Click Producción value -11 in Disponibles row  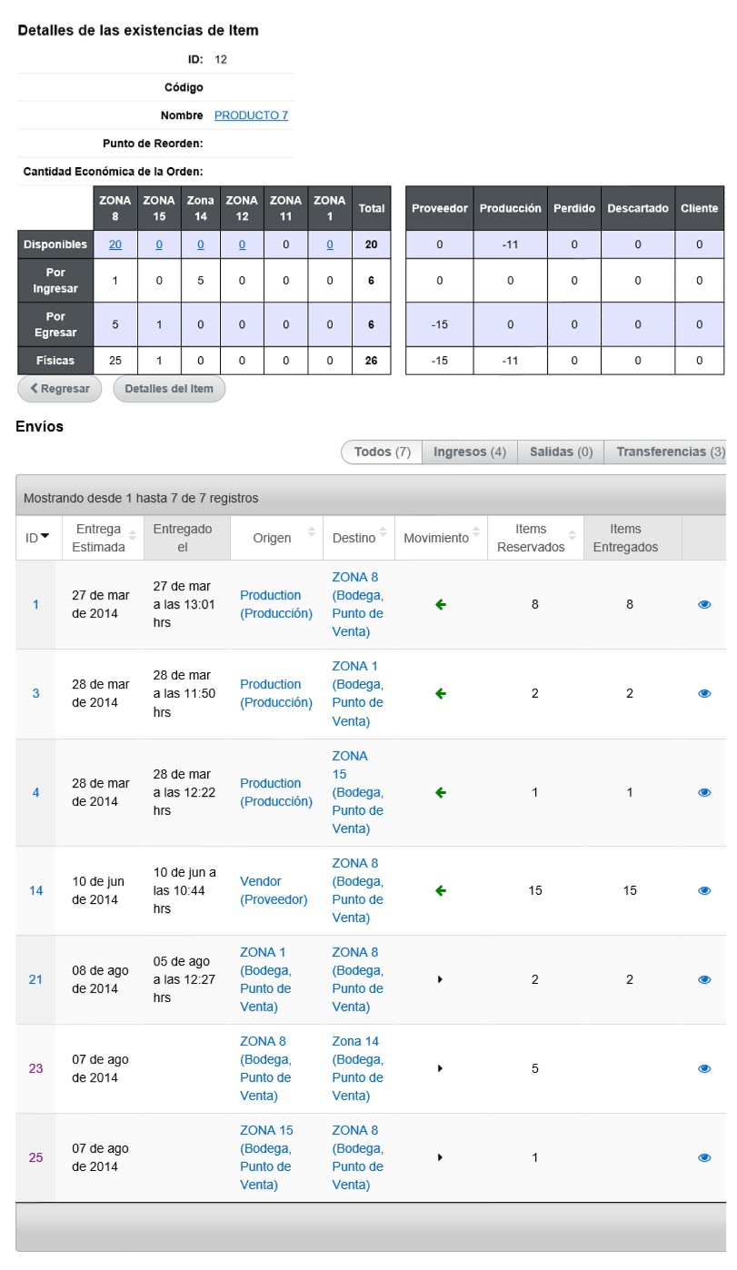tap(510, 244)
